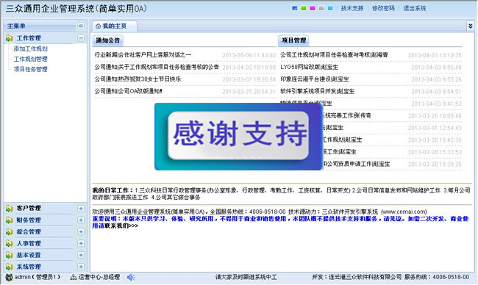Image resolution: width=478 pixels, height=285 pixels.
Task: Open project 公司工作规划与项目任务检查与考核|赵海蓉
Action: click(x=334, y=55)
